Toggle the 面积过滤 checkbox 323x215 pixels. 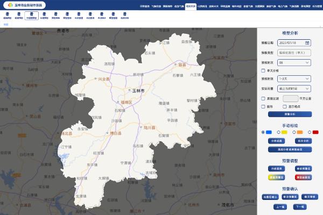click(x=263, y=98)
